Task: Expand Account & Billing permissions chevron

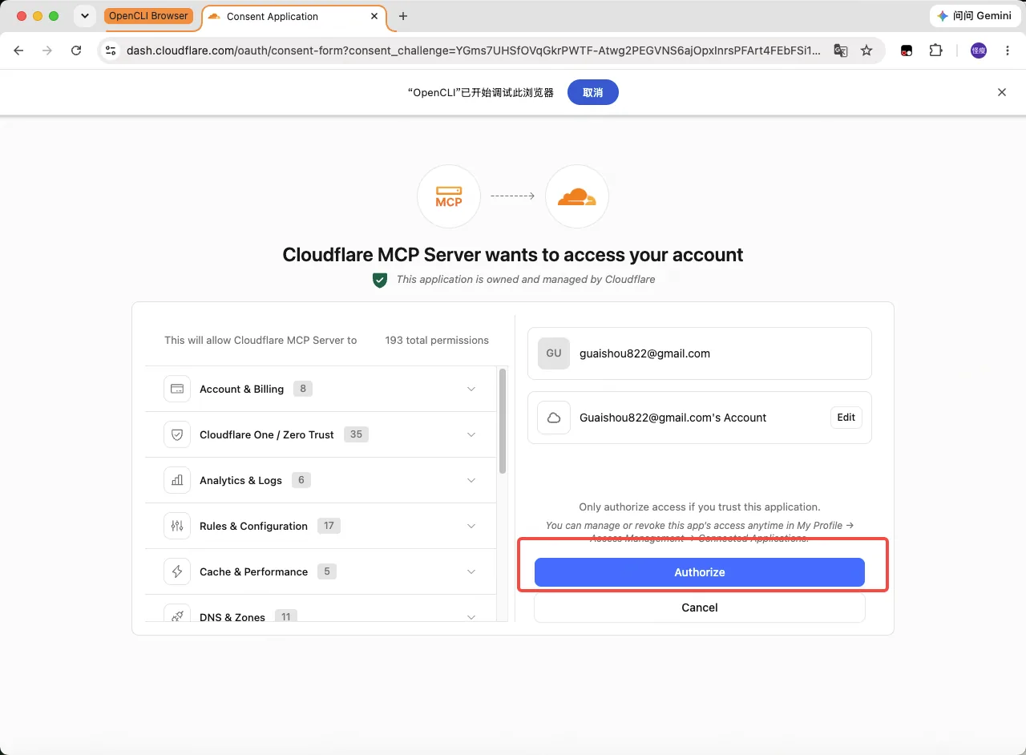Action: coord(471,389)
